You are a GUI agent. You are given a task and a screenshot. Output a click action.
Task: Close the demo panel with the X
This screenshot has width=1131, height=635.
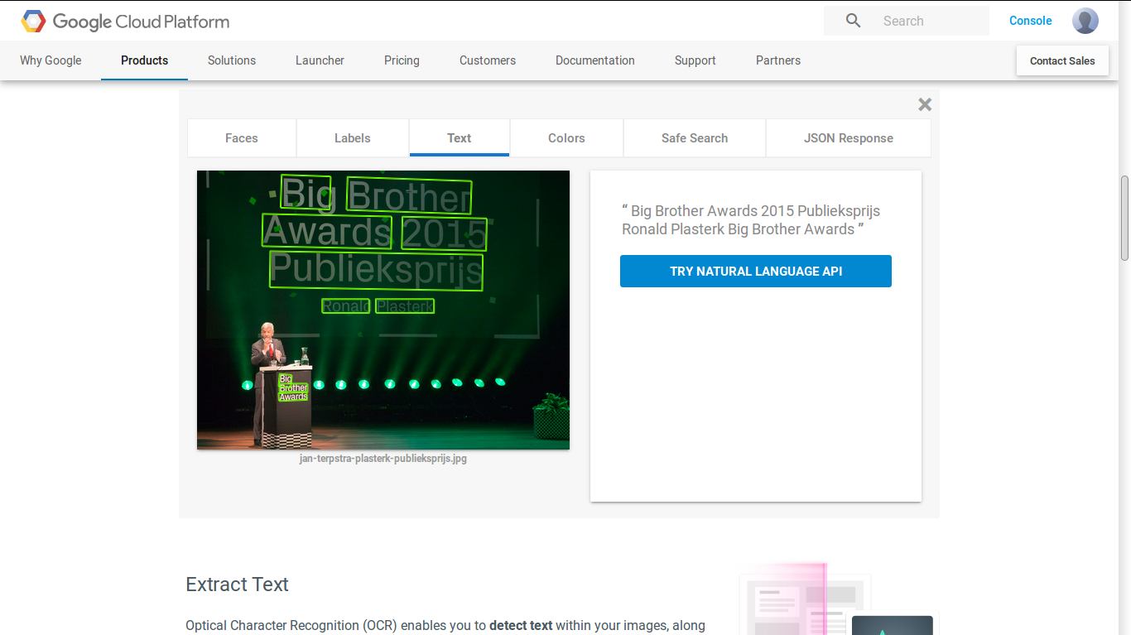925,104
